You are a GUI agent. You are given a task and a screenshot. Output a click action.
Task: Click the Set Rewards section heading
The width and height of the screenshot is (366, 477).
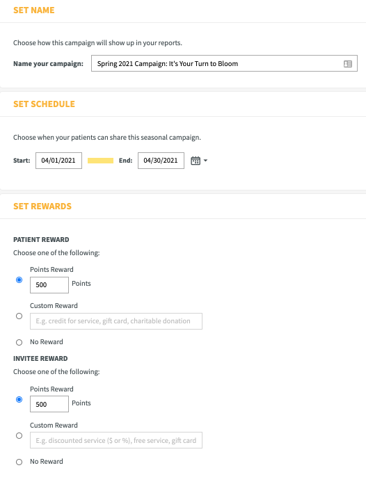(42, 207)
